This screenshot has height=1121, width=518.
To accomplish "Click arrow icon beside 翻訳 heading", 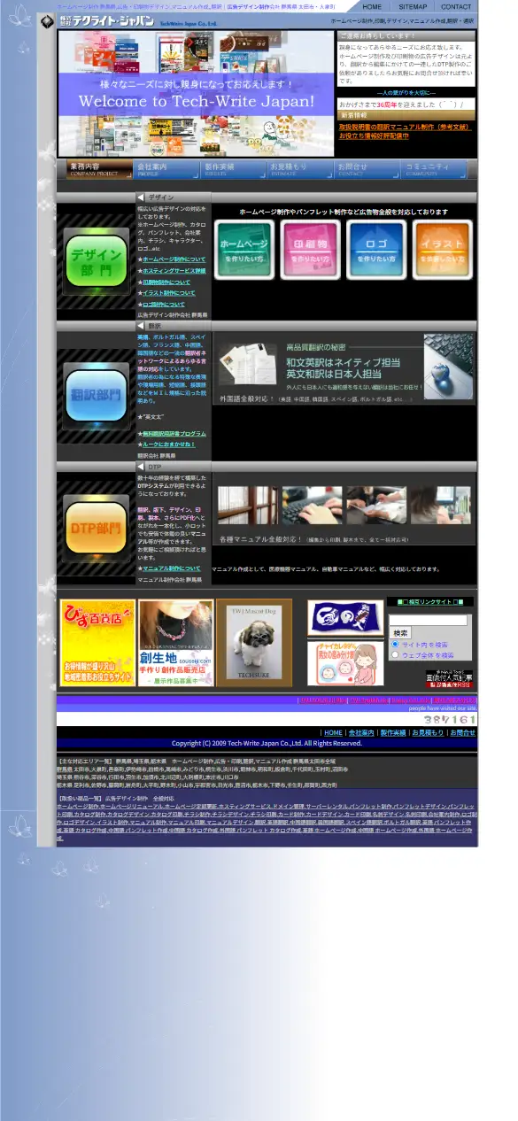I will click(141, 326).
